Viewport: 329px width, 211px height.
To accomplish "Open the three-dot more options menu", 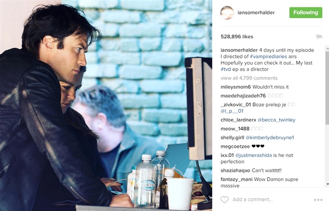I will [x=318, y=200].
